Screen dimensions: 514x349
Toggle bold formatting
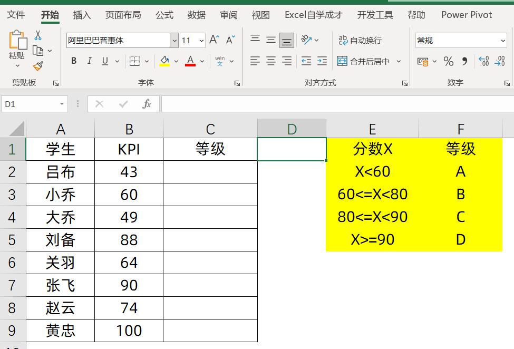tap(73, 61)
